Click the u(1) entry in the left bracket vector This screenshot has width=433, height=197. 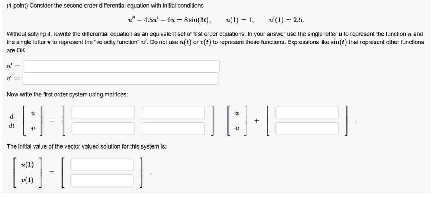click(27, 165)
